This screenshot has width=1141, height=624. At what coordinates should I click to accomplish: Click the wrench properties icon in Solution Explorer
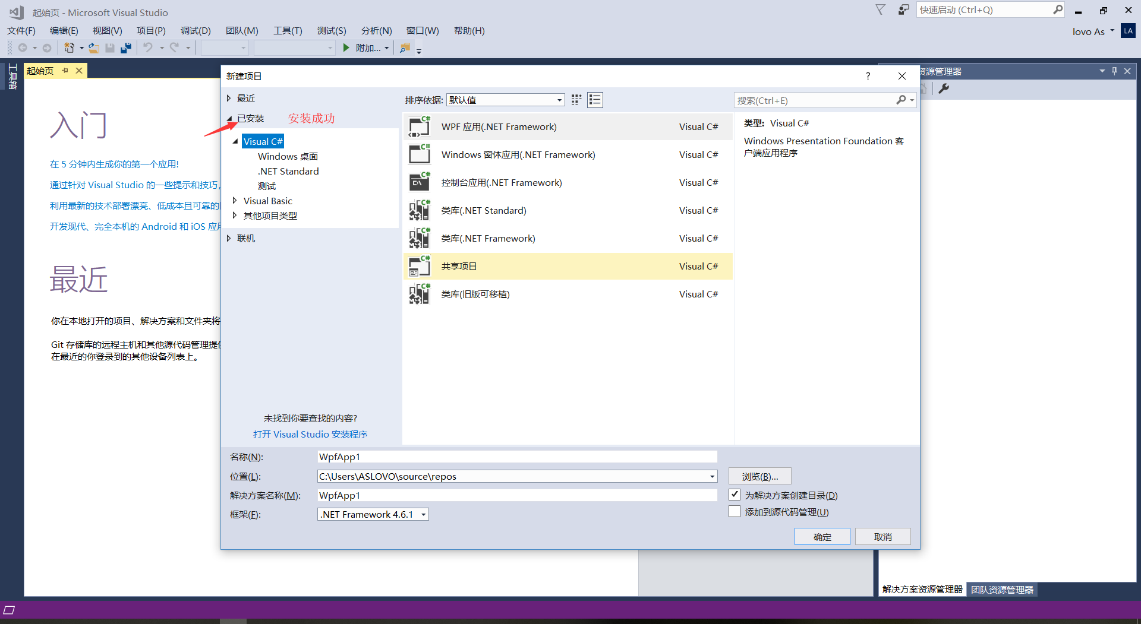click(944, 88)
